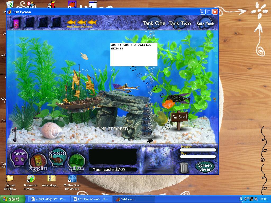The image size is (271, 203).
Task: Open the Menu shell button
Action: pyautogui.click(x=19, y=157)
